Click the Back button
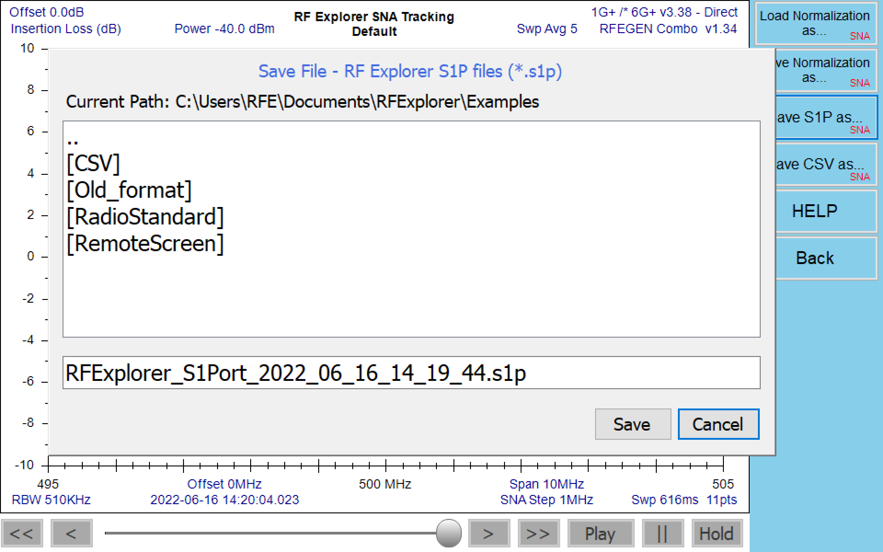This screenshot has height=552, width=883. pyautogui.click(x=826, y=258)
